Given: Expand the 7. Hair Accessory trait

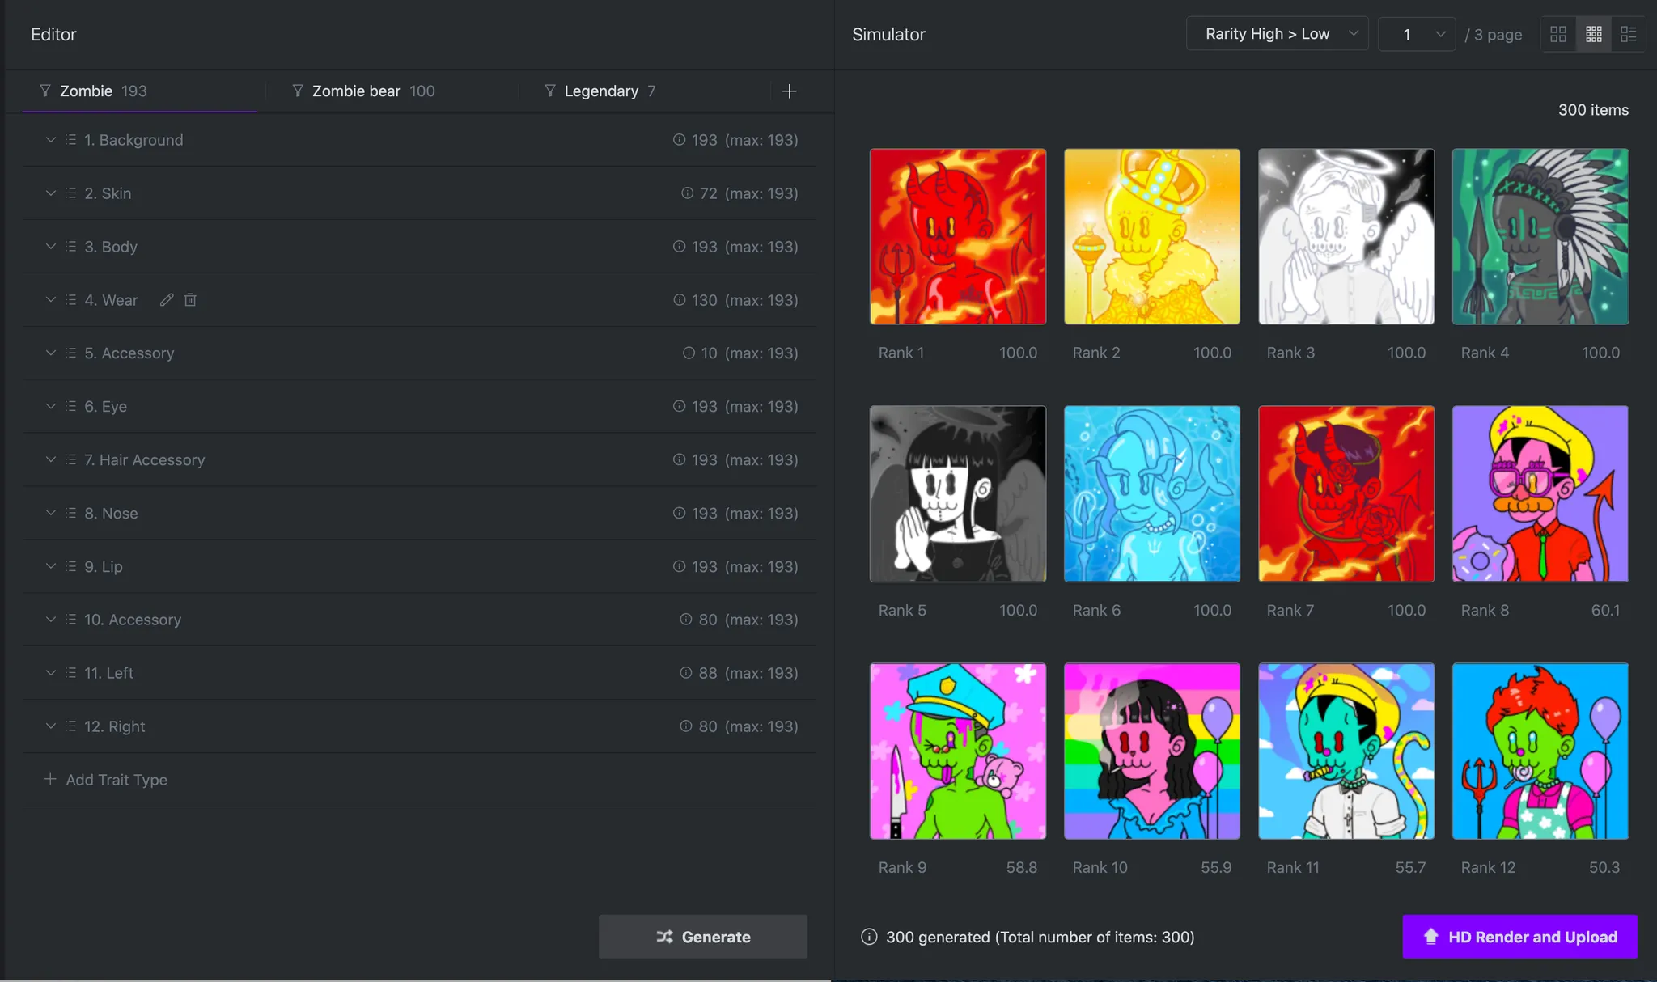Looking at the screenshot, I should 50,459.
